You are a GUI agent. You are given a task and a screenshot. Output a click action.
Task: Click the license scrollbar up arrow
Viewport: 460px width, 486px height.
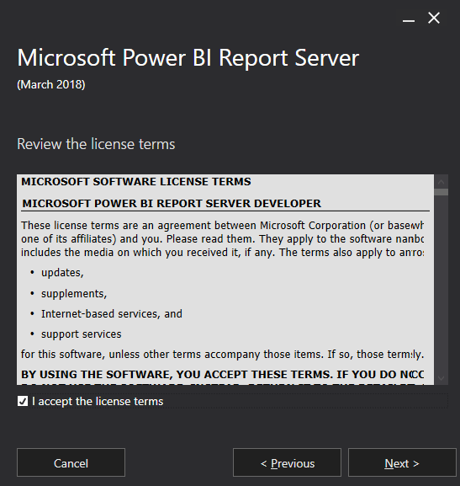(441, 182)
